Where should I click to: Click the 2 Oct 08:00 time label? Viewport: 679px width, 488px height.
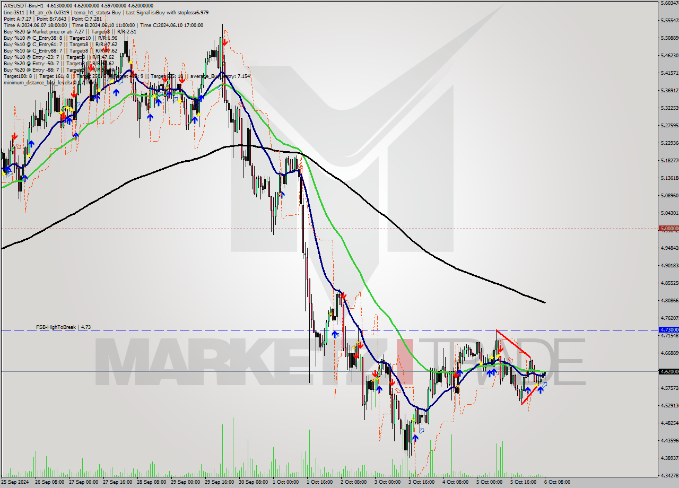click(x=354, y=482)
